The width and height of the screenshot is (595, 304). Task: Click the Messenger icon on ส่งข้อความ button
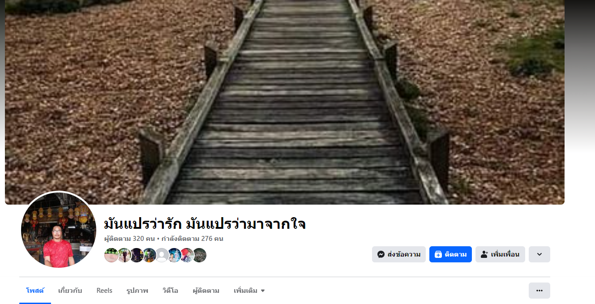click(x=381, y=254)
